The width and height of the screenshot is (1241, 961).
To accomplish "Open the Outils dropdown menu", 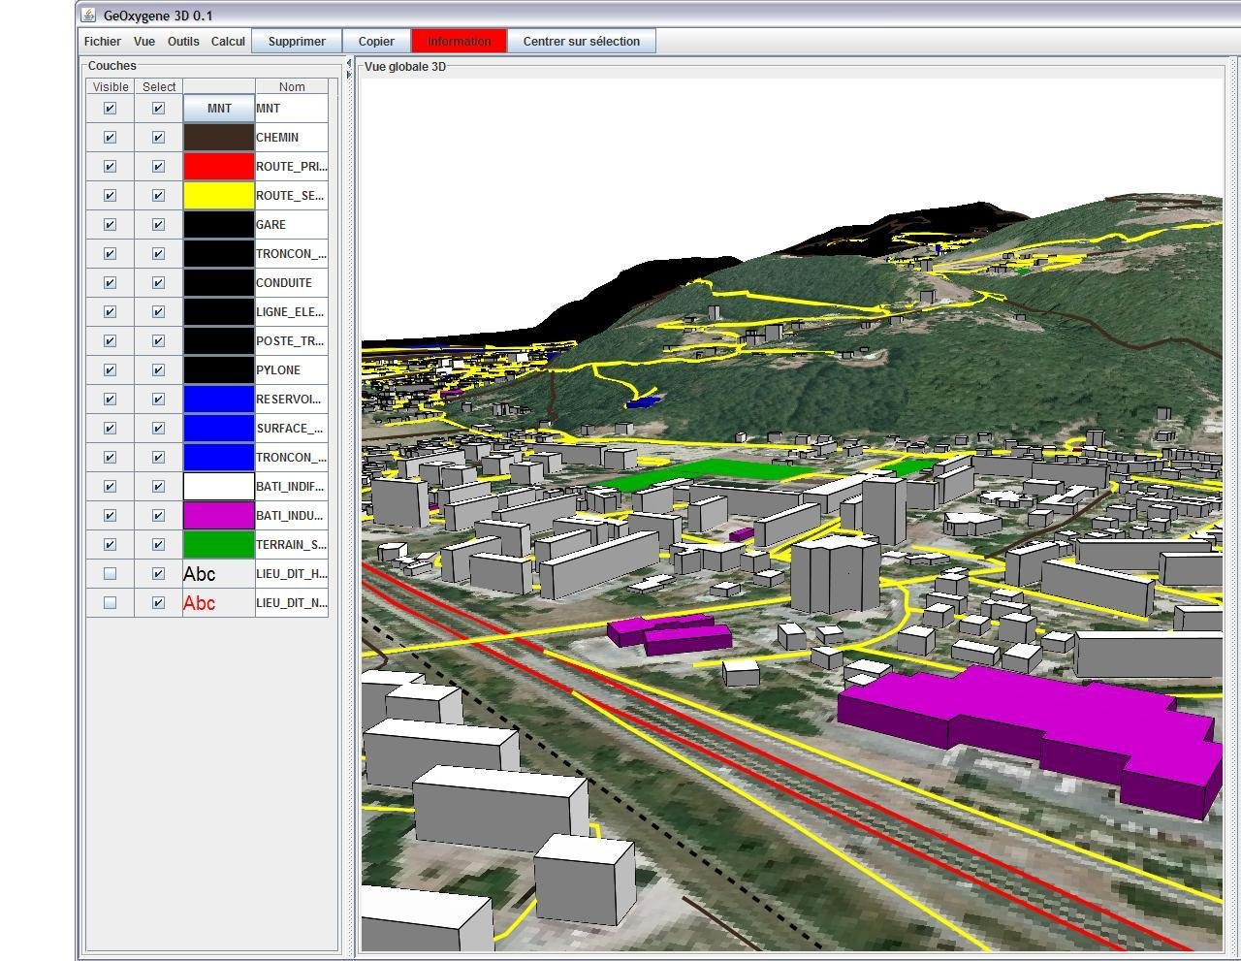I will 183,42.
